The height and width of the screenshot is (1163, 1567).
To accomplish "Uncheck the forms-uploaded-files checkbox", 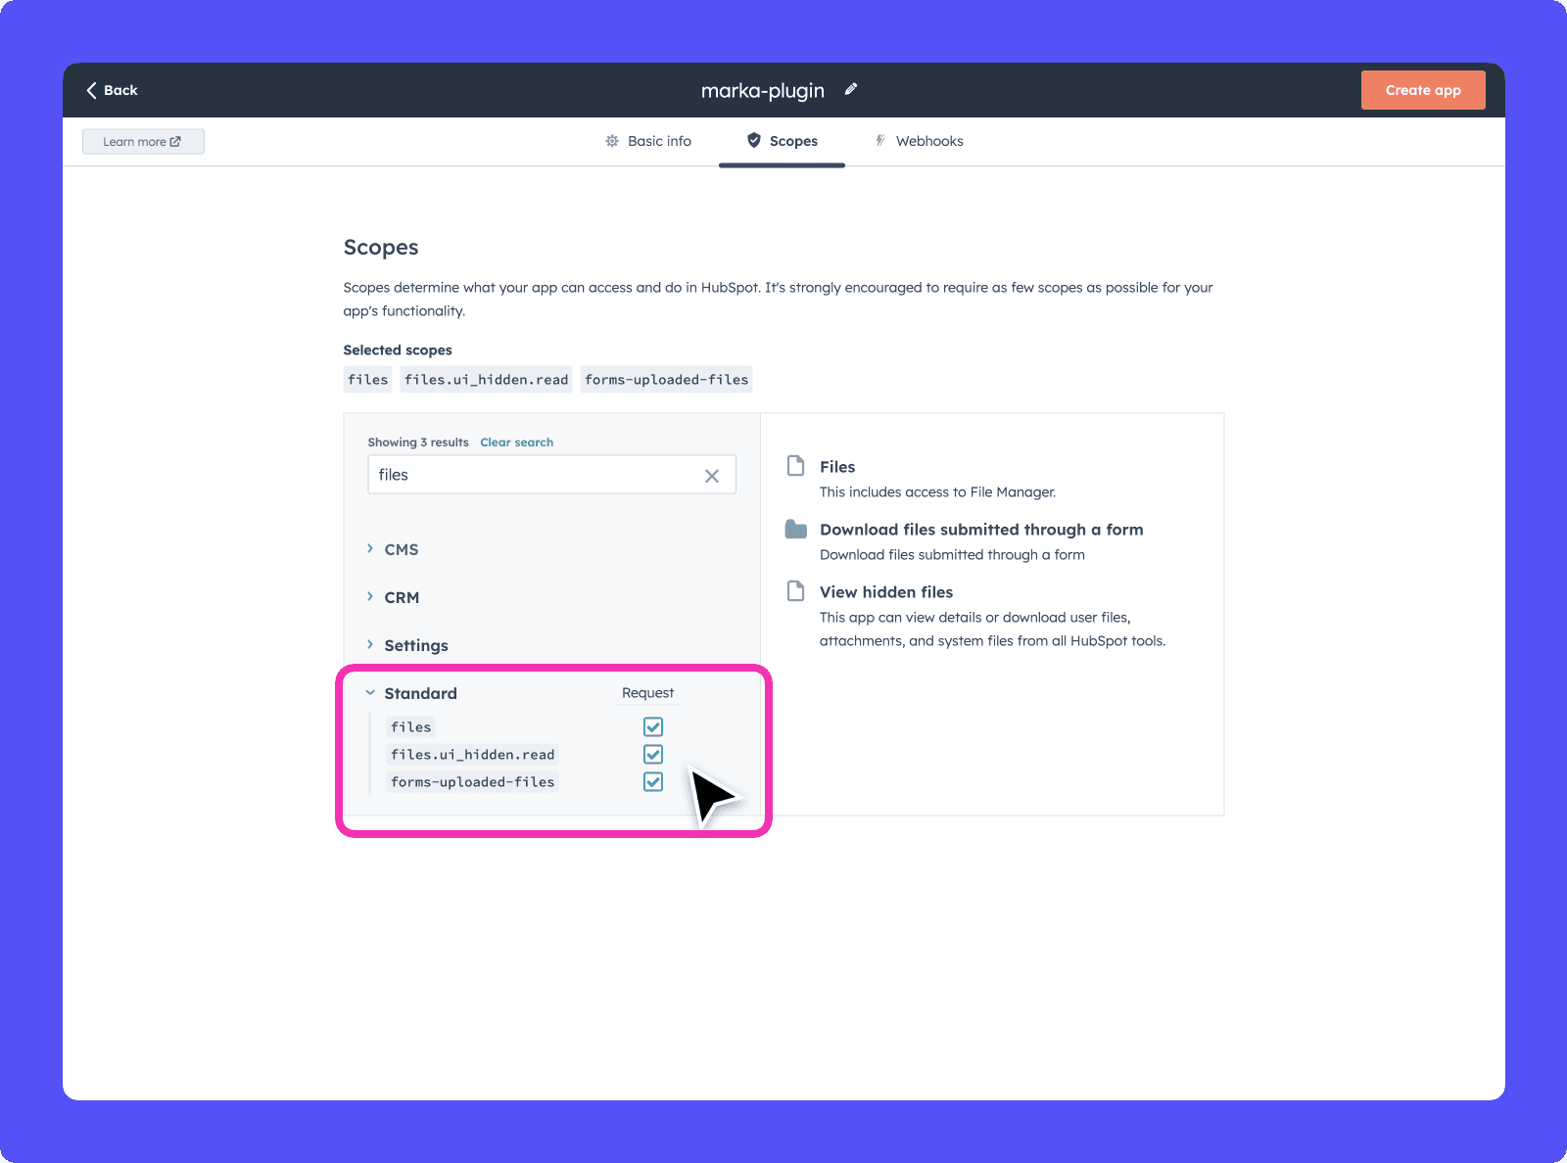I will 653,781.
